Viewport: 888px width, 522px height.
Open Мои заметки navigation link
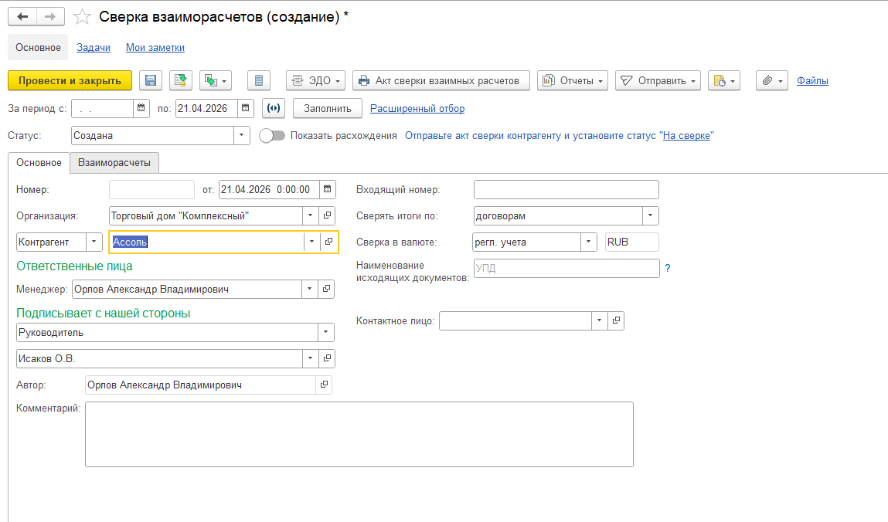155,48
